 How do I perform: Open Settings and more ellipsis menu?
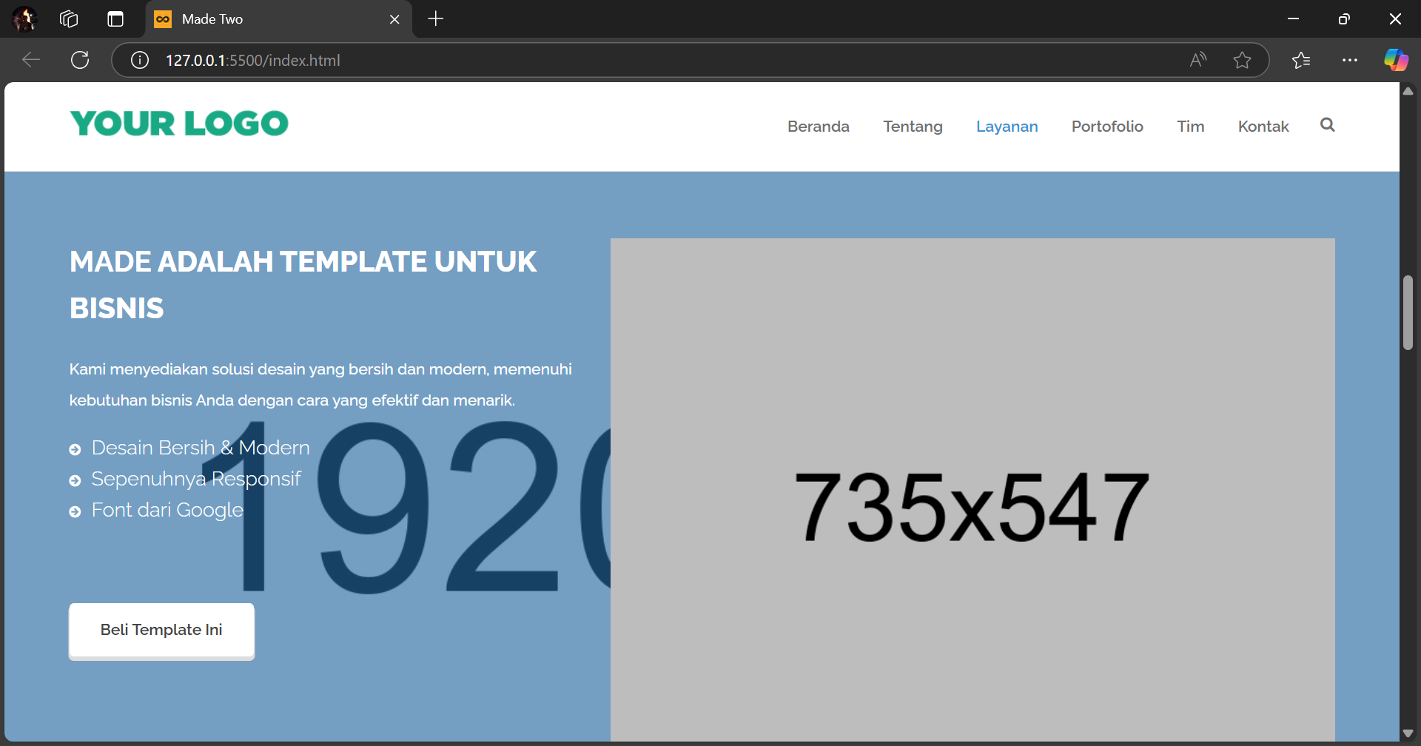1350,60
